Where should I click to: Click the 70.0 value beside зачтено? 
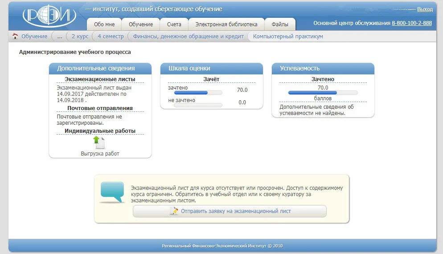tap(242, 90)
